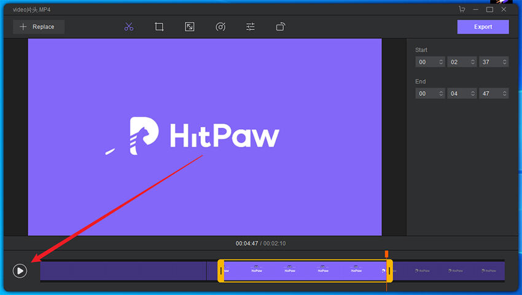Click the right yellow trim handle
The height and width of the screenshot is (295, 522).
389,271
